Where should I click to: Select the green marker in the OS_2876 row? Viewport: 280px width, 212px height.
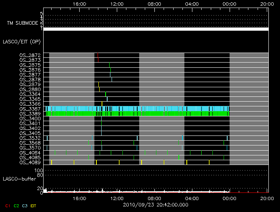point(111,70)
